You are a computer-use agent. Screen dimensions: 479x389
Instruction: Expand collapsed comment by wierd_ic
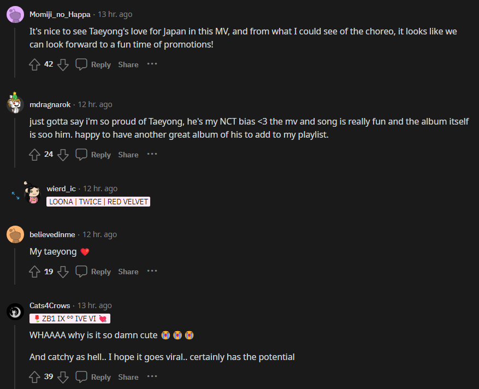(x=15, y=195)
